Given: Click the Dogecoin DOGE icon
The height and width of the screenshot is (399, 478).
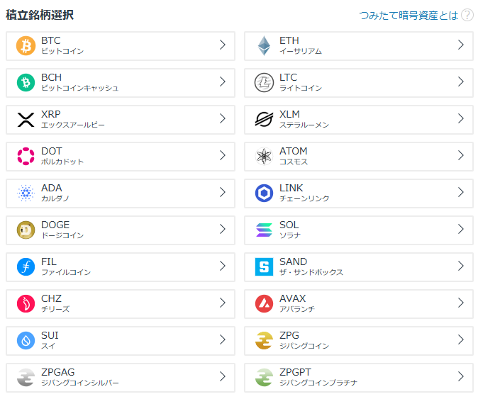Looking at the screenshot, I should click(x=26, y=230).
